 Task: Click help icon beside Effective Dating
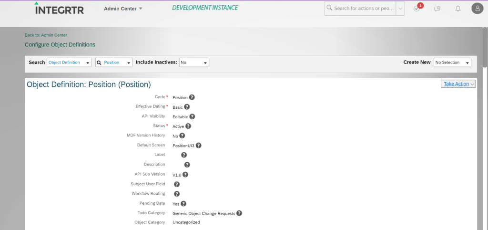tap(187, 107)
